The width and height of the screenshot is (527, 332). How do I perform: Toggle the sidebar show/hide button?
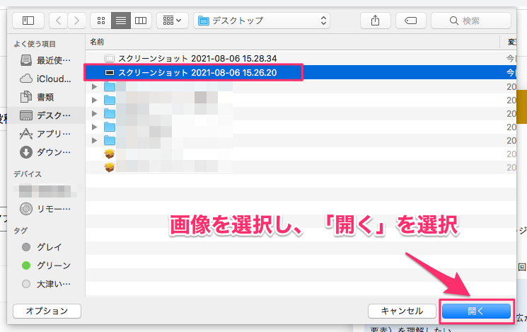28,21
